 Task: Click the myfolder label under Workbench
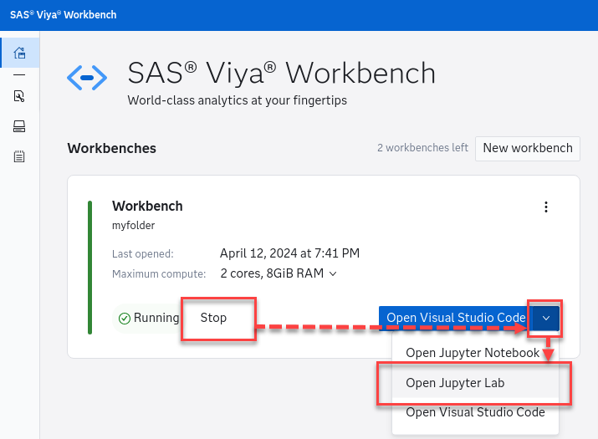[134, 225]
